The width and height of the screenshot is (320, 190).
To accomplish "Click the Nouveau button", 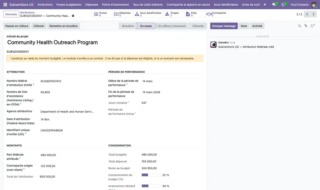I will pos(11,14).
